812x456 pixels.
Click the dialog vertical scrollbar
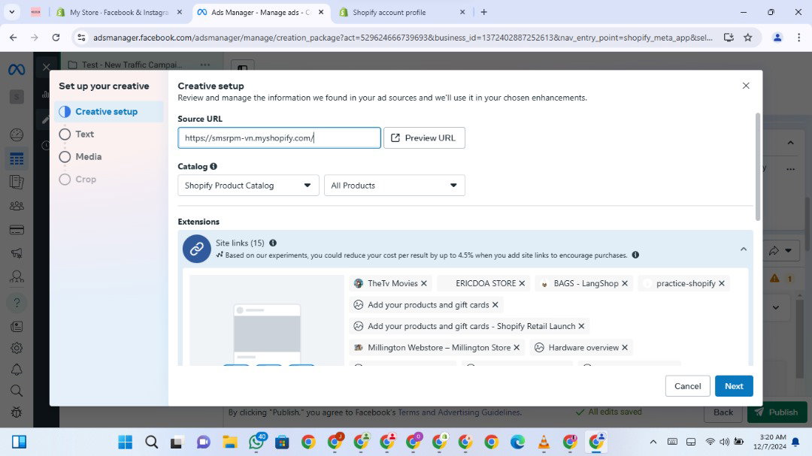coord(758,167)
